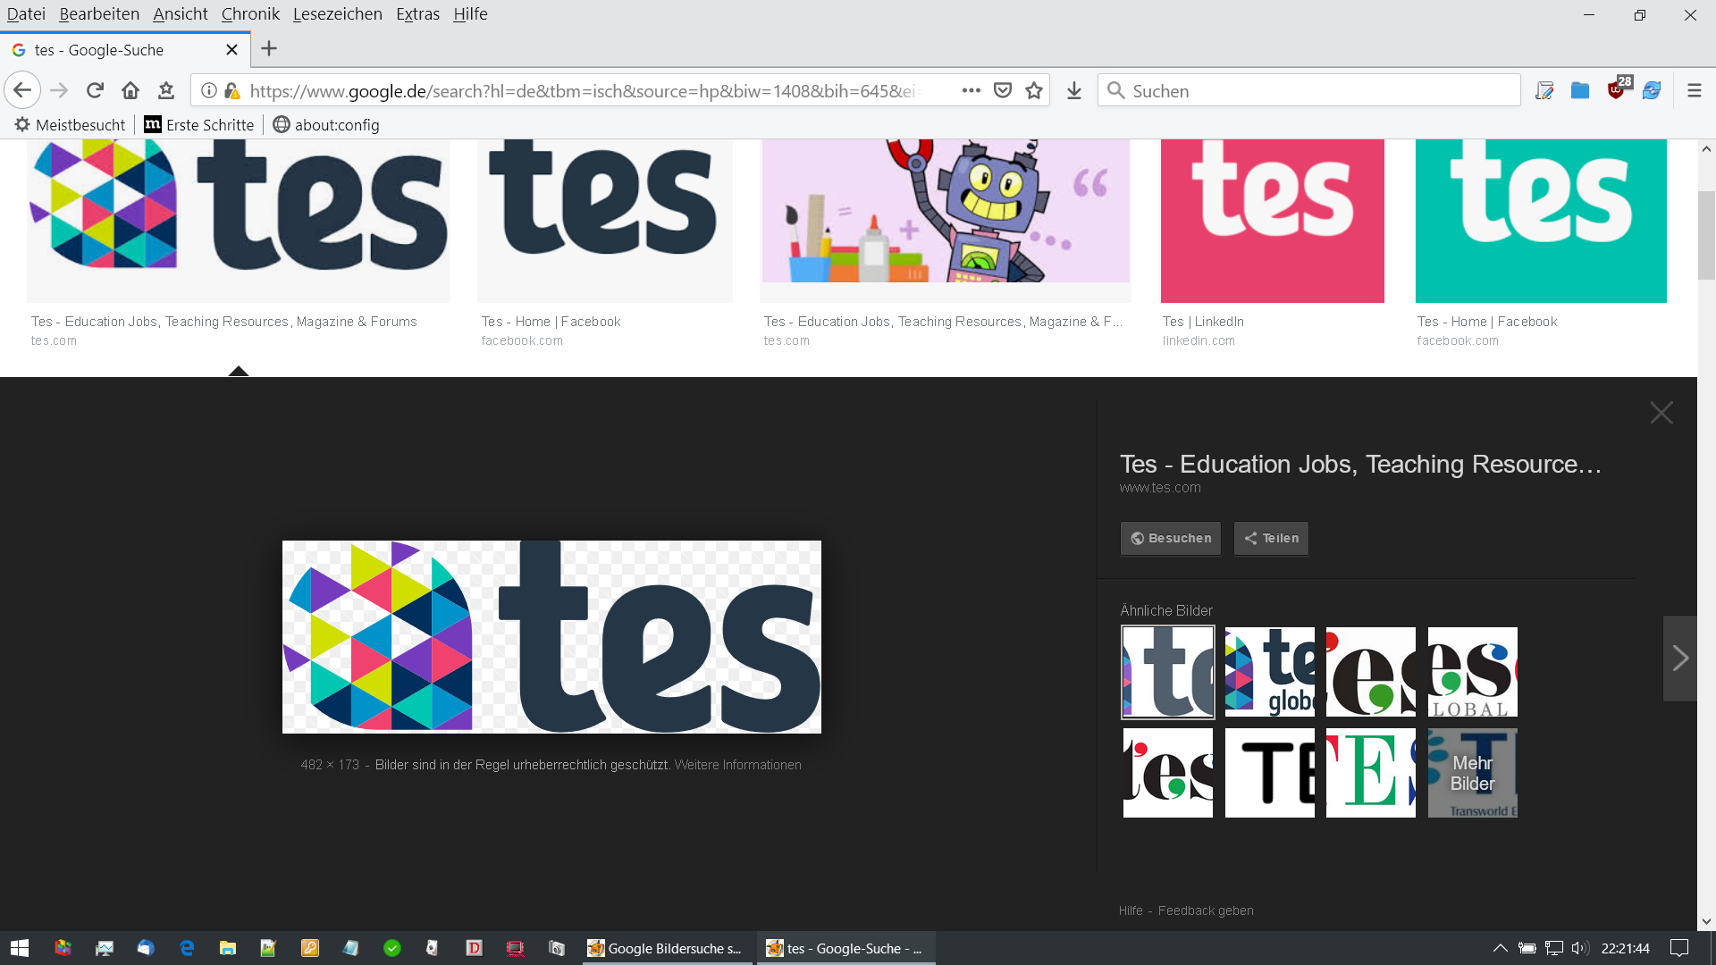Show hidden system tray icons
This screenshot has height=965, width=1716.
click(1500, 948)
